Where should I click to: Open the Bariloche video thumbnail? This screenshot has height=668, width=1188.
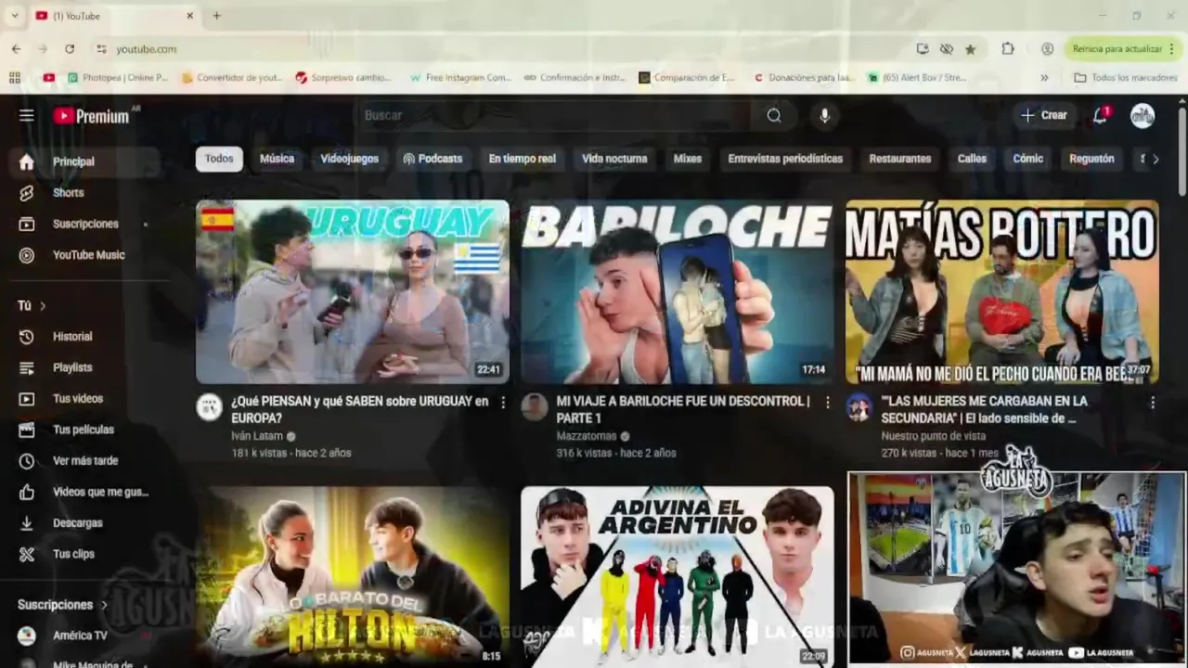coord(678,292)
